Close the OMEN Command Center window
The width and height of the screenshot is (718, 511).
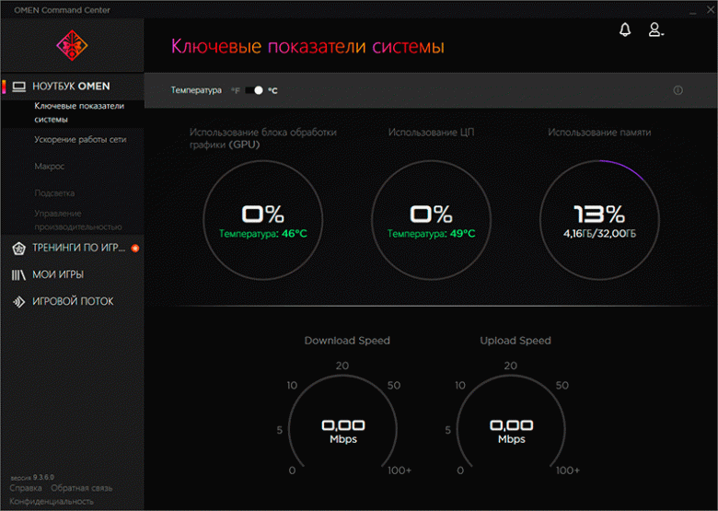(x=711, y=9)
